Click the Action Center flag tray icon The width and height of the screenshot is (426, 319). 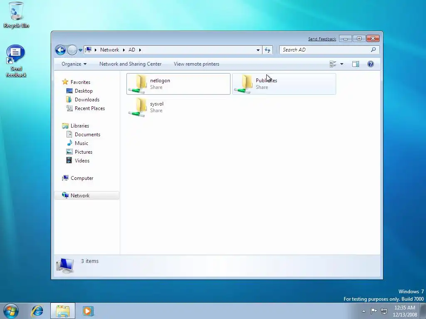[374, 311]
